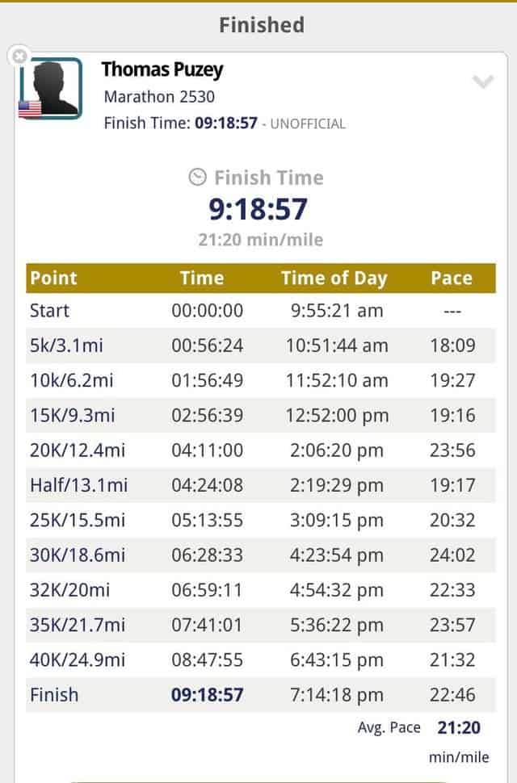
Task: Collapse Thomas Puzey card using chevron
Action: tap(483, 82)
